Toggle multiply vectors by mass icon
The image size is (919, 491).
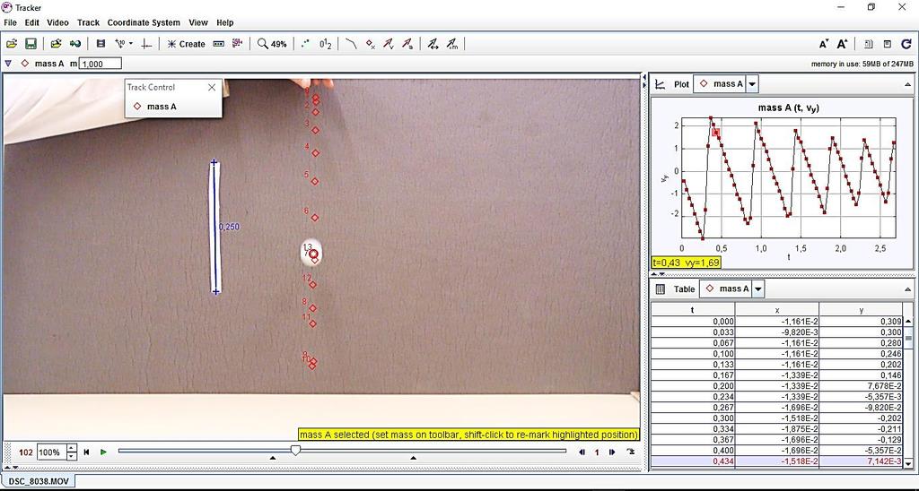point(452,44)
